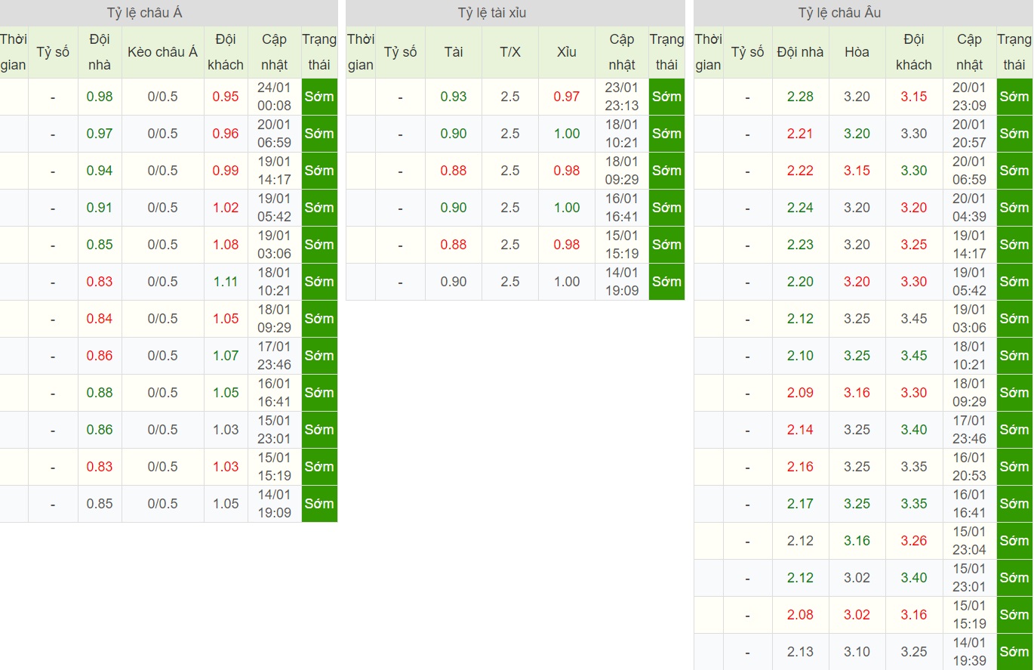Select home odds 2.20 in European table

(x=800, y=282)
